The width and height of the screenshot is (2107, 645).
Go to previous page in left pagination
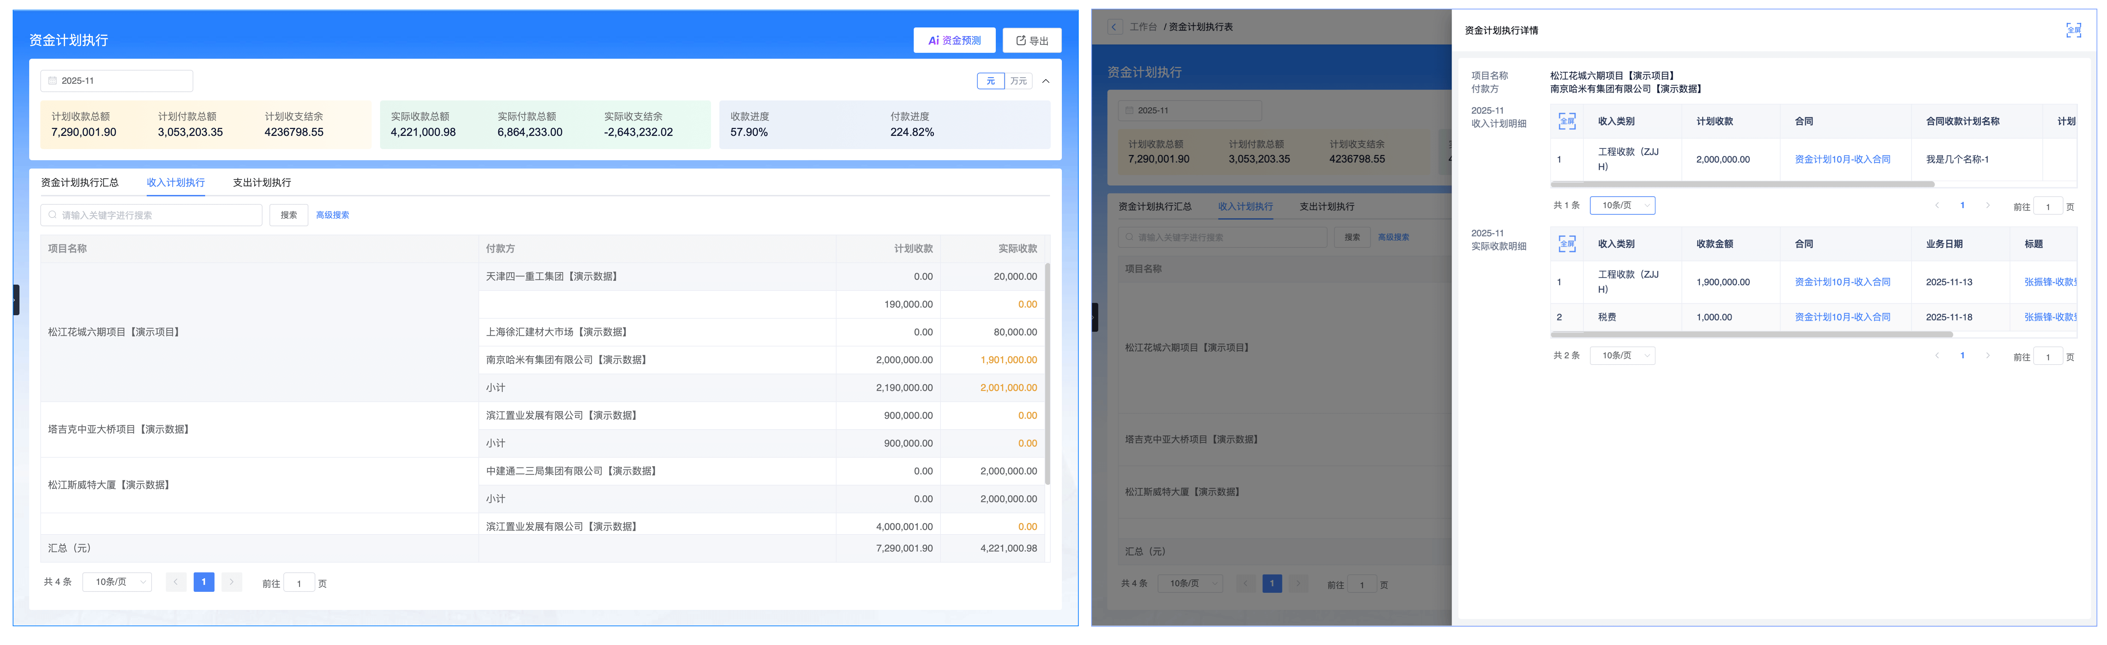[176, 582]
